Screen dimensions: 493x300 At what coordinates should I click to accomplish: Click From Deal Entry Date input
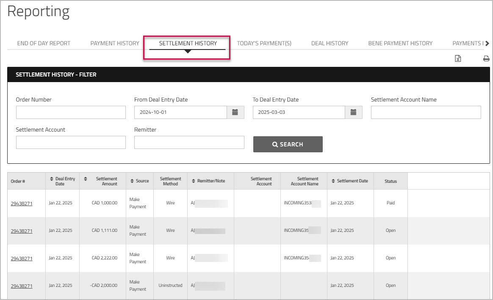pyautogui.click(x=180, y=112)
